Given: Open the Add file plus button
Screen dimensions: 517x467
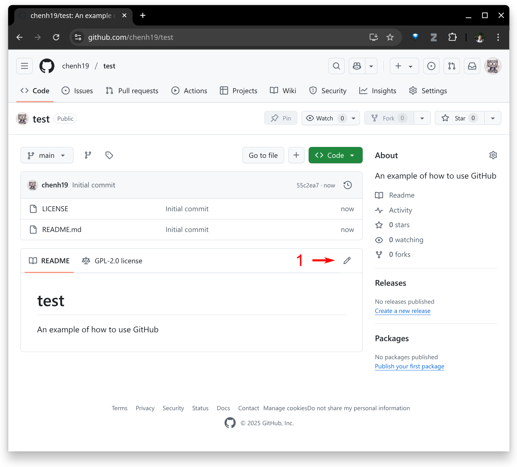Looking at the screenshot, I should tap(296, 155).
